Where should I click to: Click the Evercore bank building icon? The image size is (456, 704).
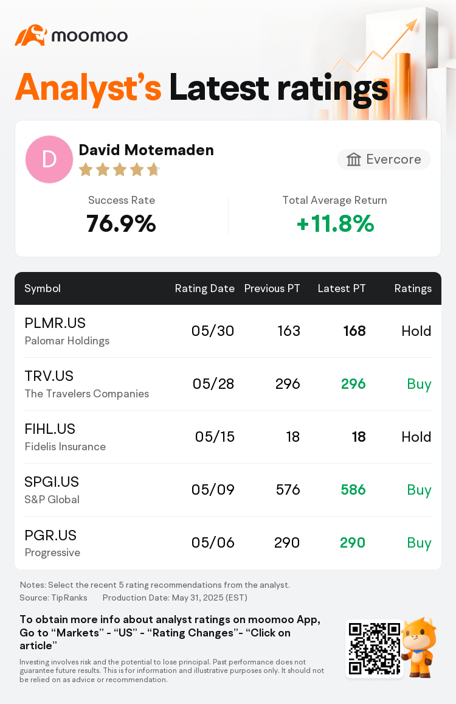354,159
